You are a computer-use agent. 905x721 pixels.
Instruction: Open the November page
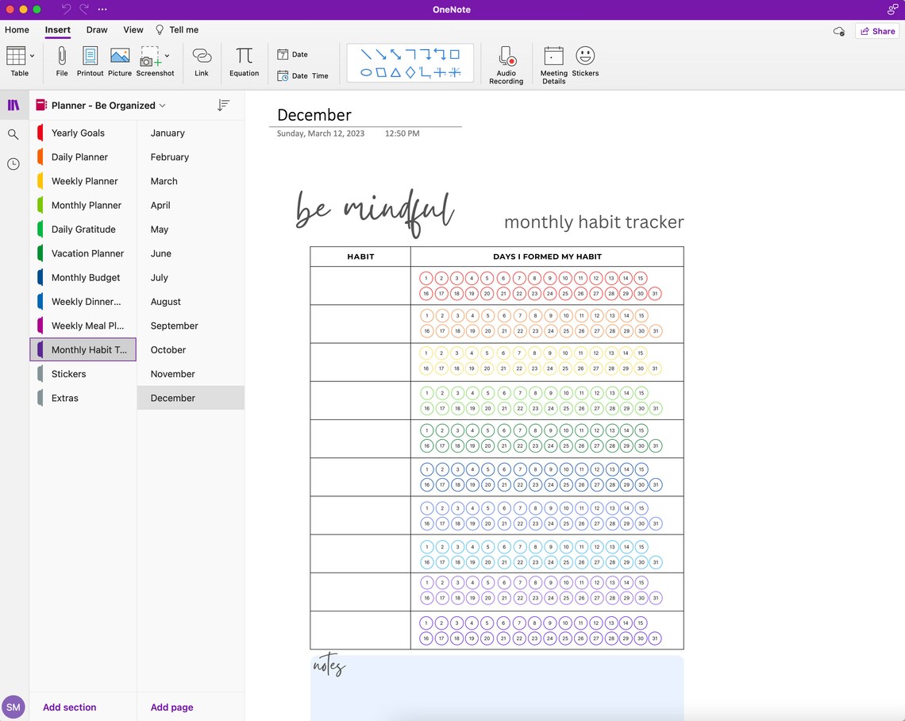tap(172, 373)
